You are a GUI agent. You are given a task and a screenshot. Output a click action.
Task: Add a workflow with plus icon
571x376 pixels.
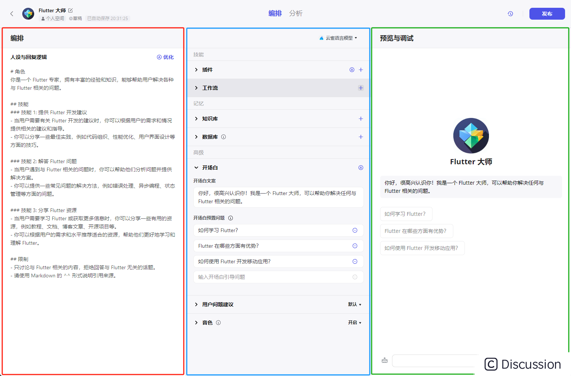[x=361, y=88]
